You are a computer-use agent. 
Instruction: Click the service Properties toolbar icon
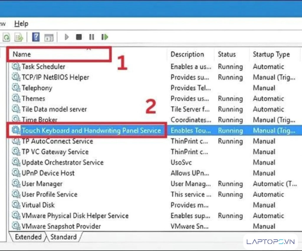49,37
